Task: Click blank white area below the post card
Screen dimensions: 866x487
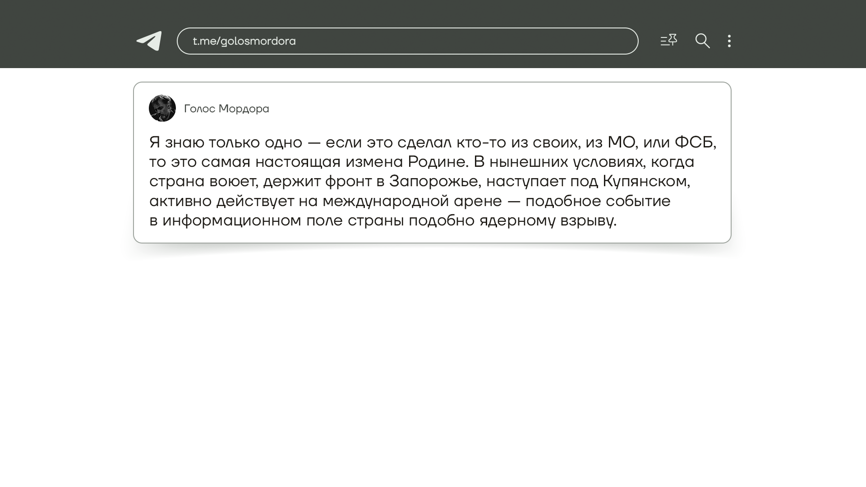Action: tap(432, 361)
